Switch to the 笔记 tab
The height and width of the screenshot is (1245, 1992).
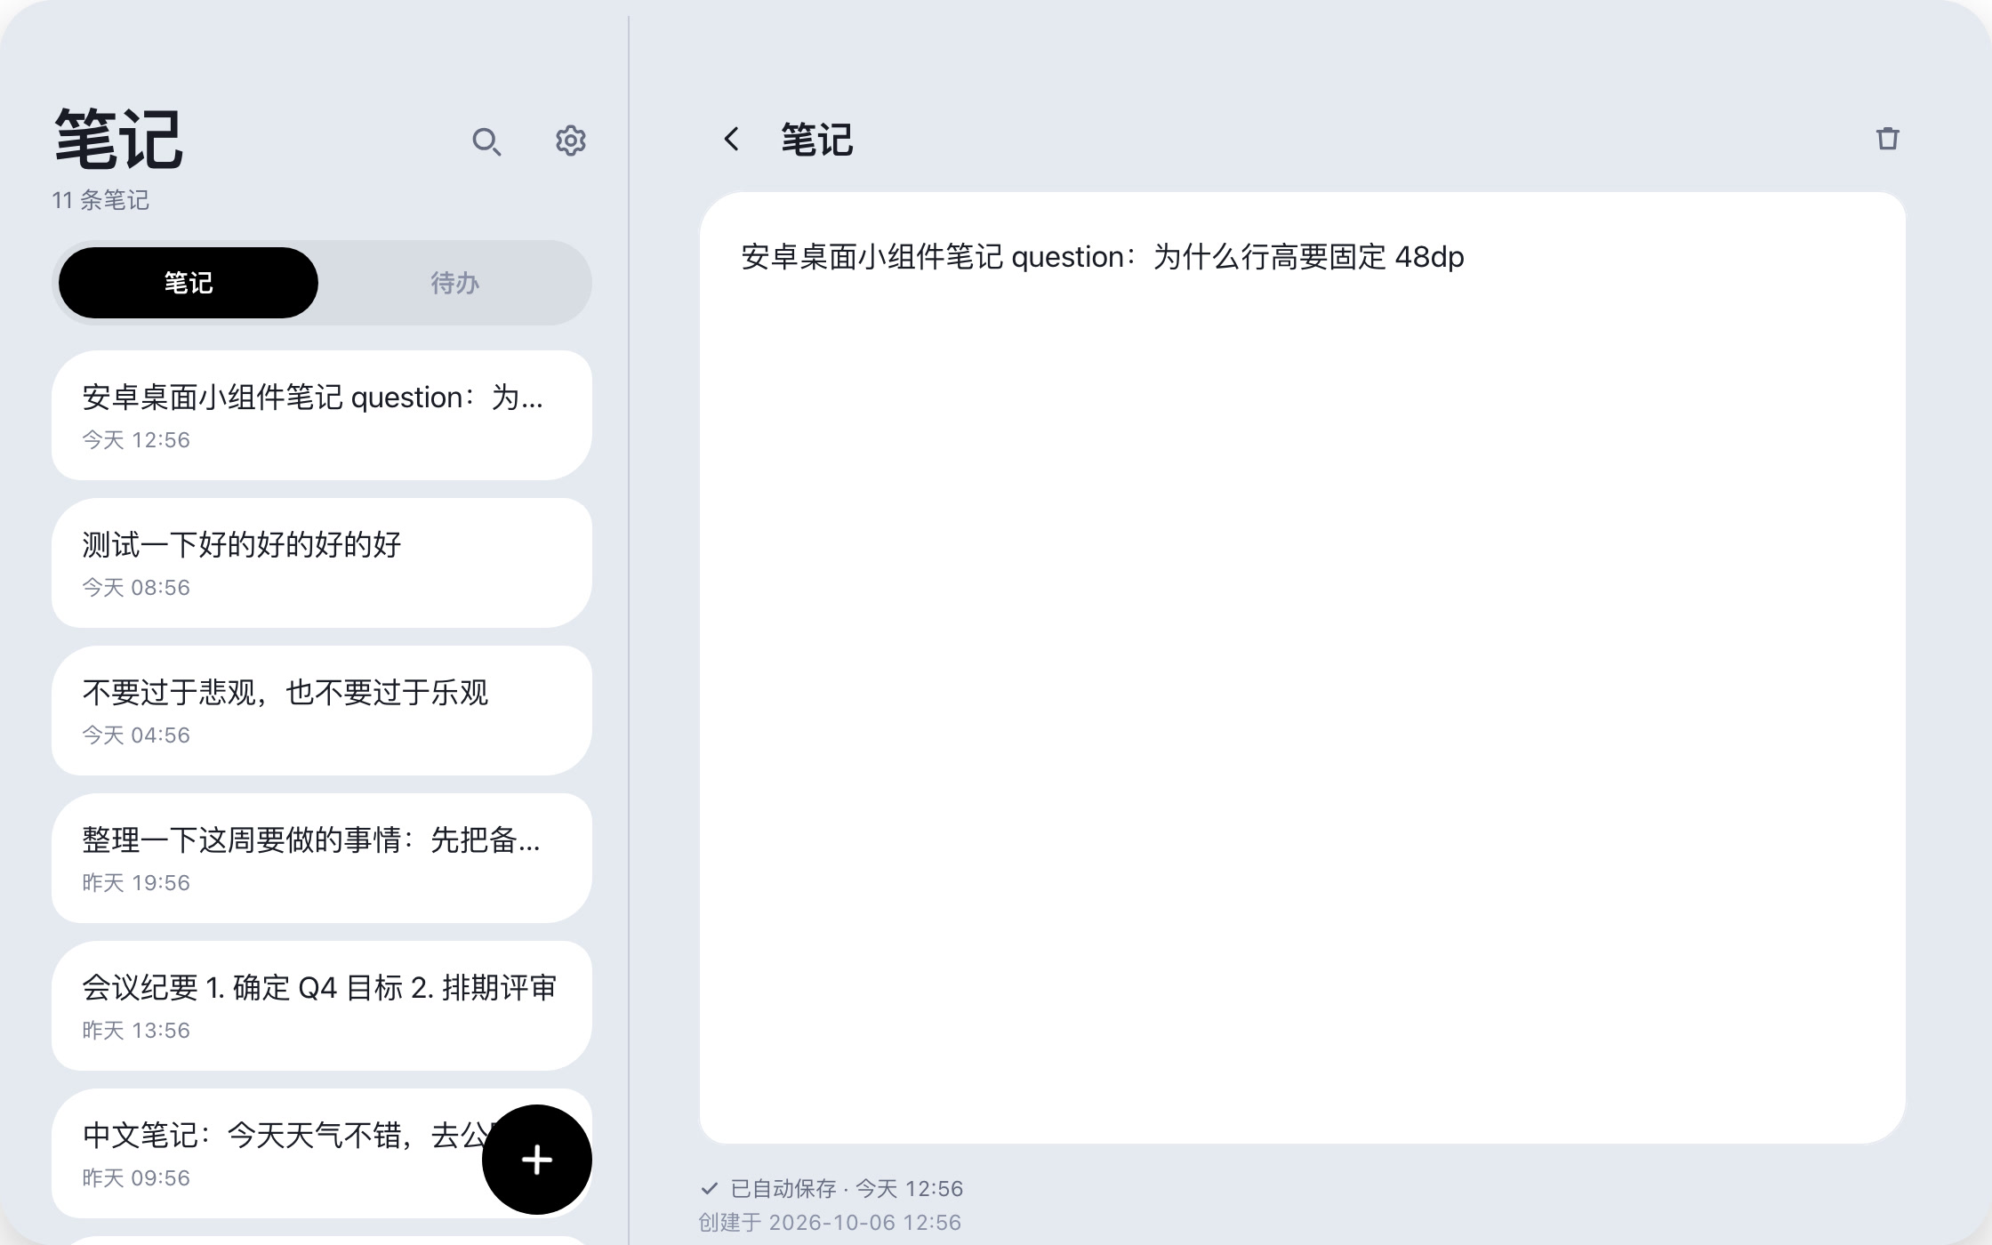[189, 283]
